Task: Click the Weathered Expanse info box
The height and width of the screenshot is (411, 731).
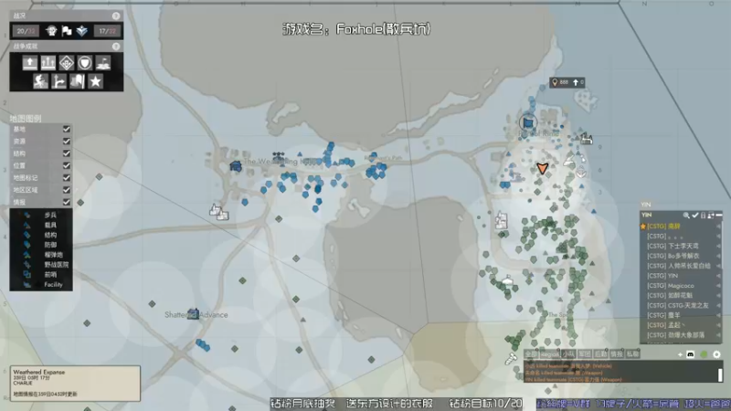Action: coord(75,383)
